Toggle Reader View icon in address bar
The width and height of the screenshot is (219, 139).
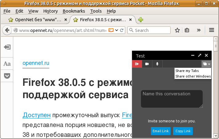[111, 30]
